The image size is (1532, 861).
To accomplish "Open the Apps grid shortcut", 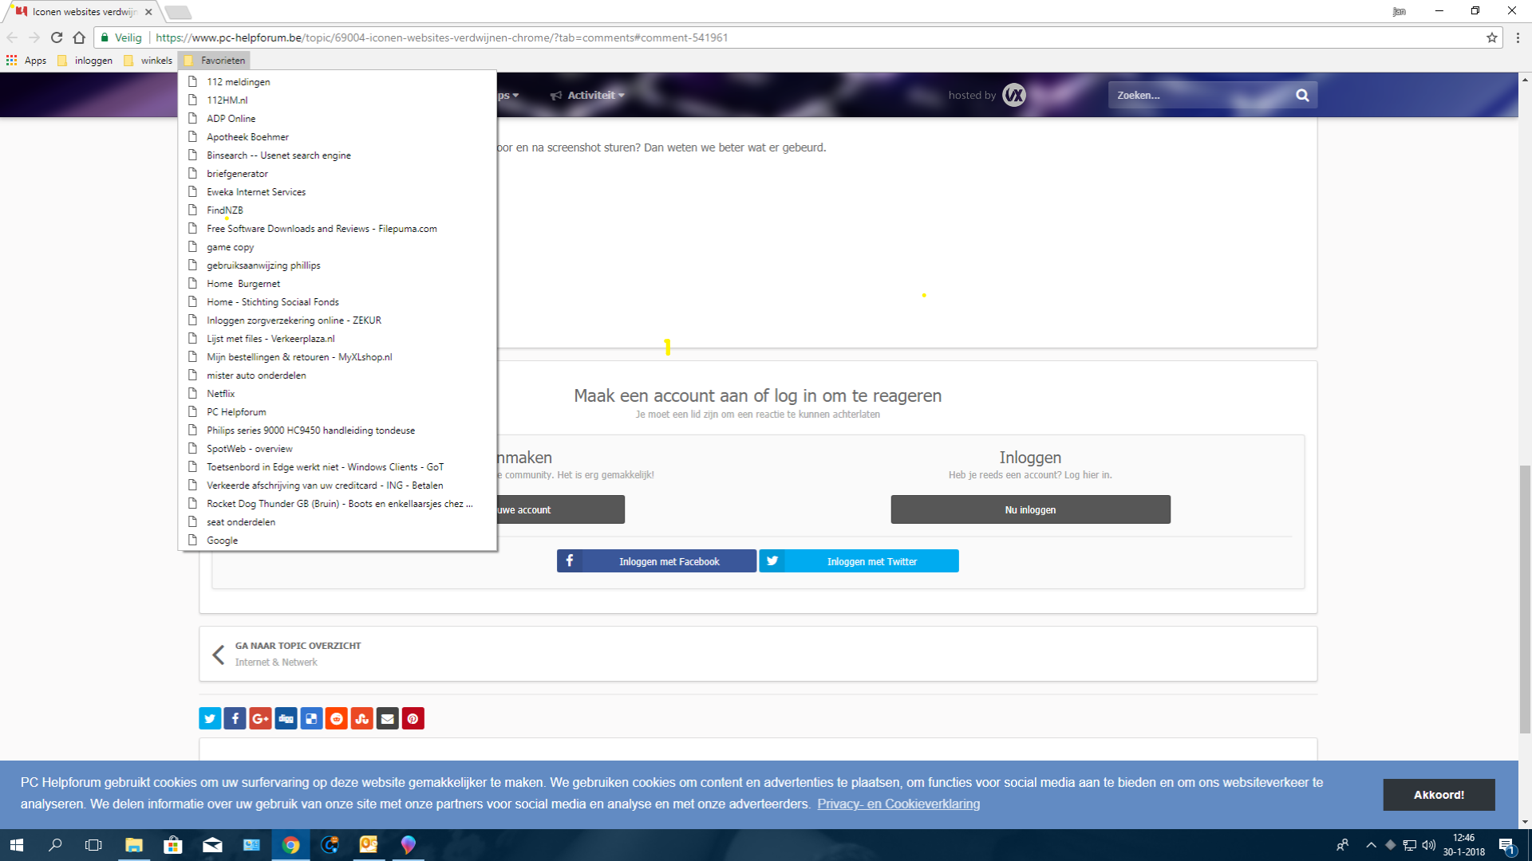I will click(26, 61).
